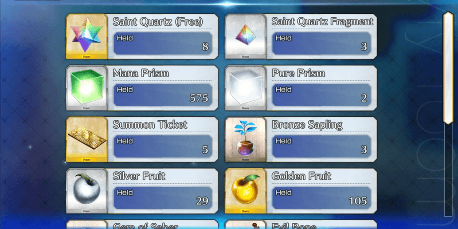458x229 pixels.
Task: Select the Bronze Sapling name text
Action: 307,125
